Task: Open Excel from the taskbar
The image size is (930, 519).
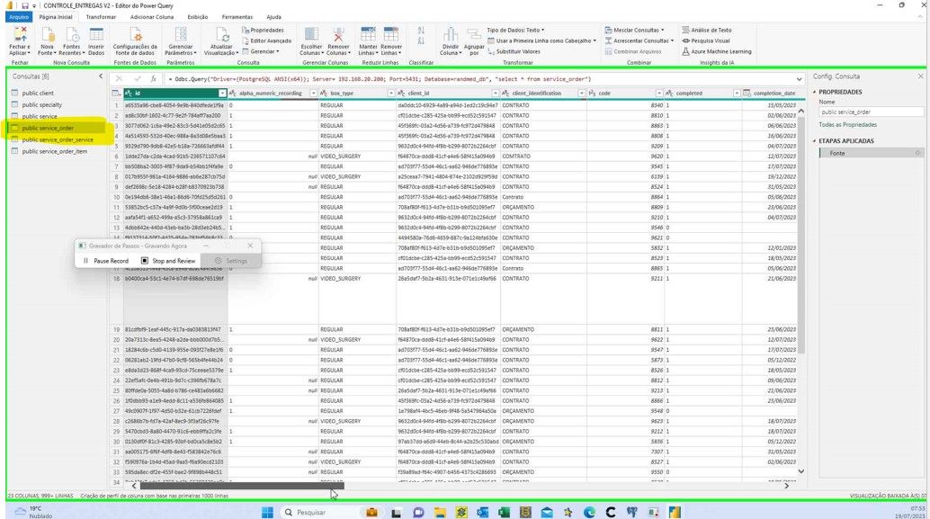Action: 504,512
